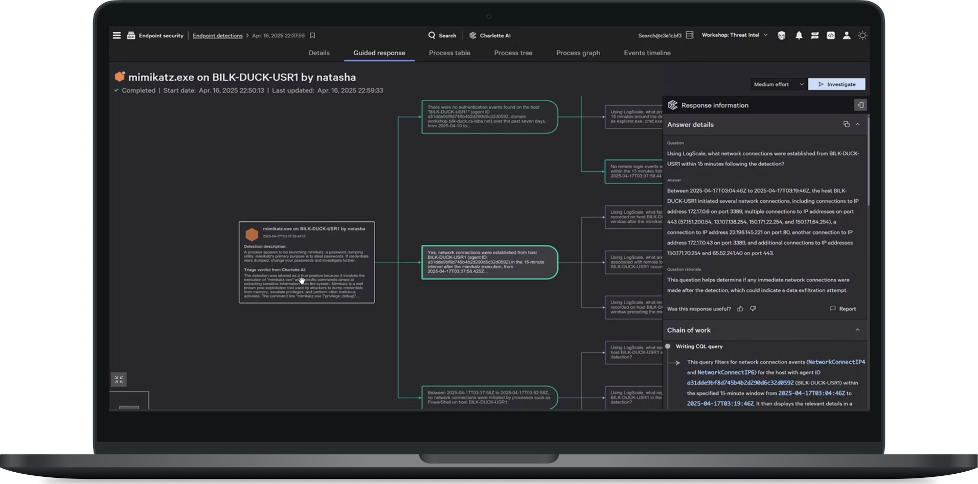978x484 pixels.
Task: Switch to Process graph tab
Action: pyautogui.click(x=578, y=53)
